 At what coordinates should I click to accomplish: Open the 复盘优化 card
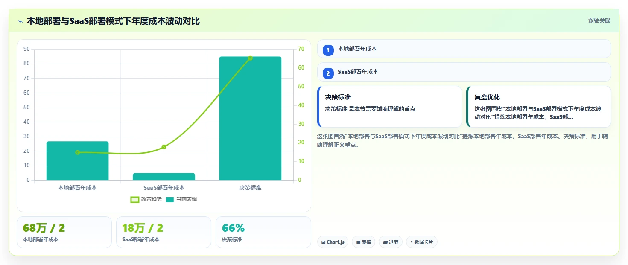point(539,107)
